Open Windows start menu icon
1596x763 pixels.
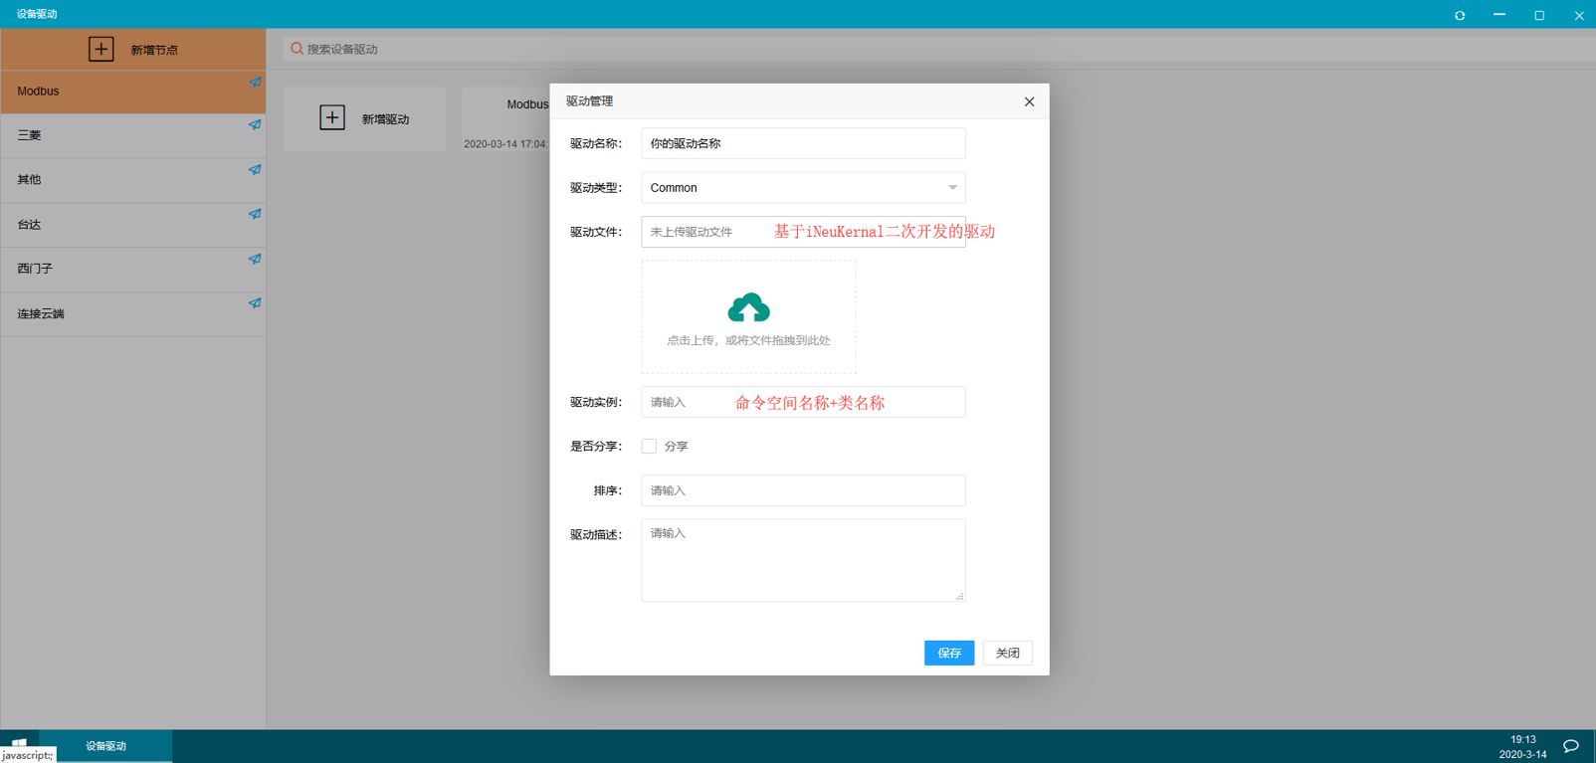click(19, 742)
